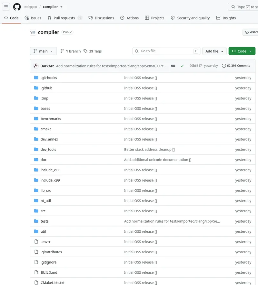Click the folder icon for lib_src
The image size is (258, 285).
36,191
